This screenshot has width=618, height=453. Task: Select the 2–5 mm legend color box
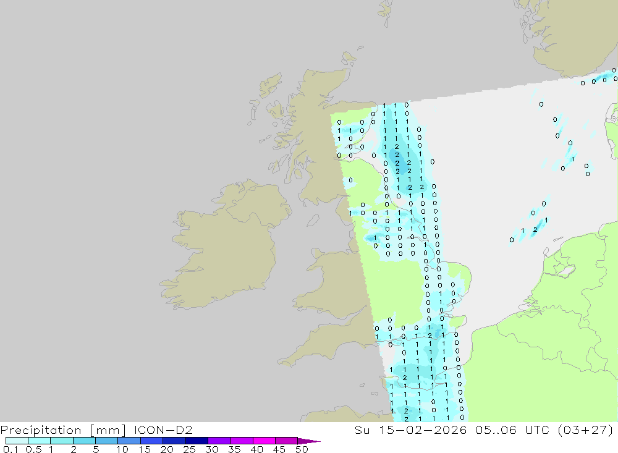click(84, 441)
